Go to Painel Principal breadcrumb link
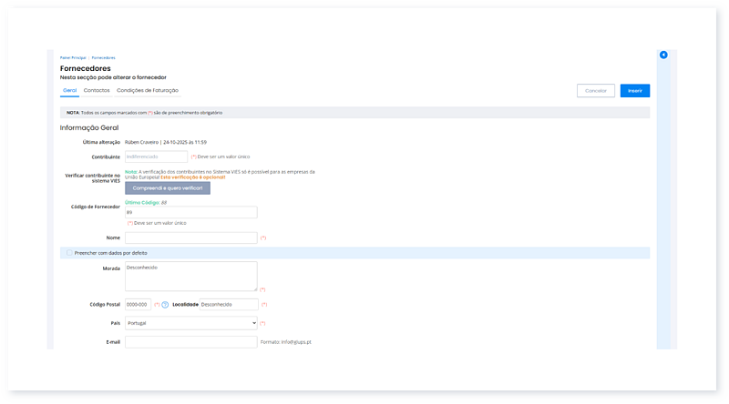 coord(73,57)
